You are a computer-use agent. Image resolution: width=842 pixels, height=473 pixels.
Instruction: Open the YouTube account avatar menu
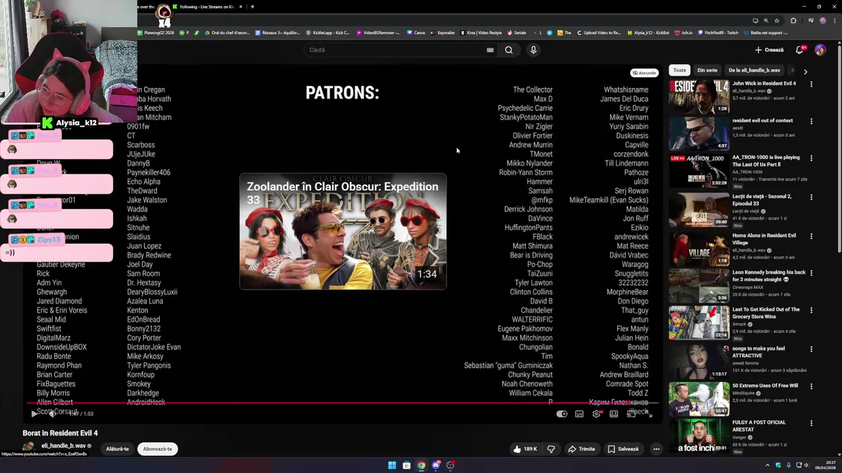[x=820, y=50]
